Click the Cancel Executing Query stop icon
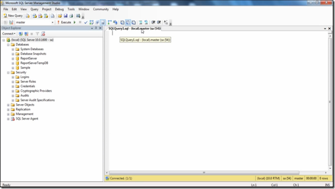 (x=80, y=22)
